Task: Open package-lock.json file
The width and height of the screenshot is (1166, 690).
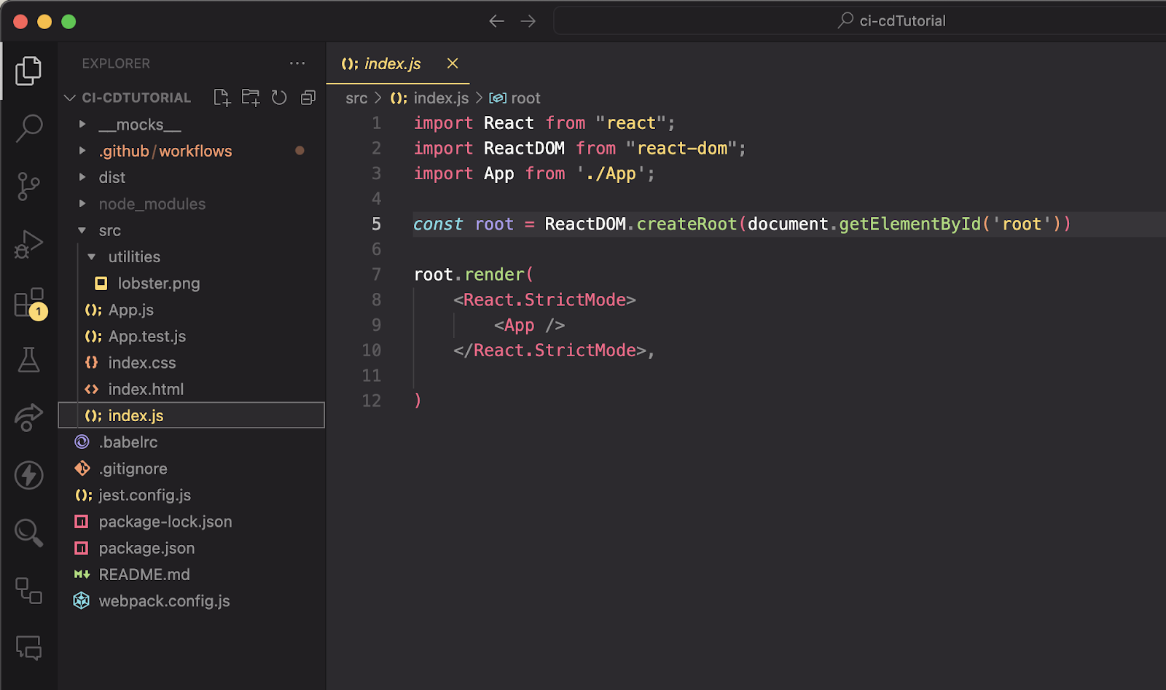Action: 191,522
